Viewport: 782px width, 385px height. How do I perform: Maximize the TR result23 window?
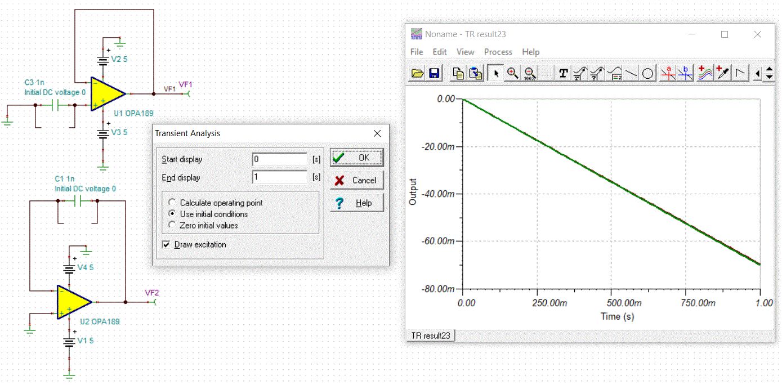click(725, 34)
